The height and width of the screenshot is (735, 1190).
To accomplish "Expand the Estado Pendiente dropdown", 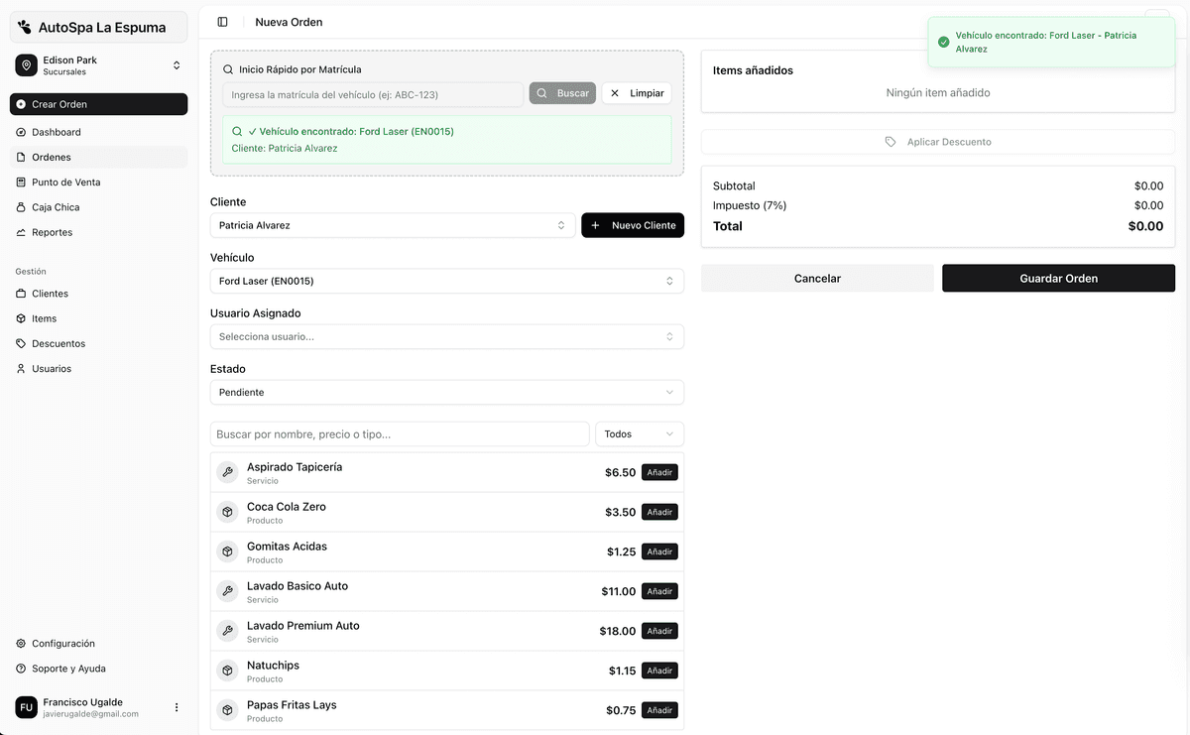I will coord(446,392).
